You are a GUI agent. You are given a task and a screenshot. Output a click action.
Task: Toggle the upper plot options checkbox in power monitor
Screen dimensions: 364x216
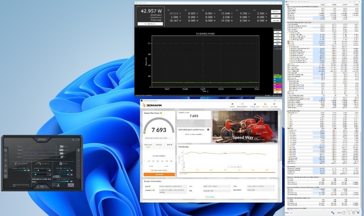point(275,47)
